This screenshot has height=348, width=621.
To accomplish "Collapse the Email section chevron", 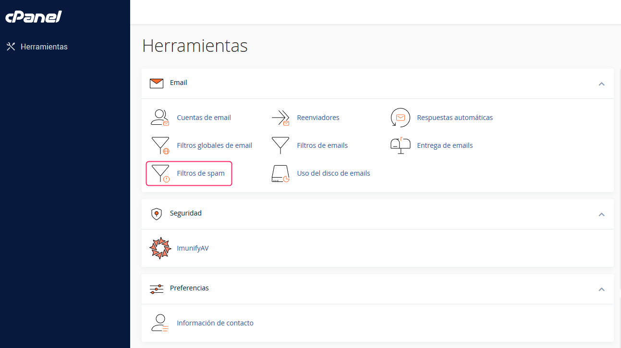I will coord(601,84).
